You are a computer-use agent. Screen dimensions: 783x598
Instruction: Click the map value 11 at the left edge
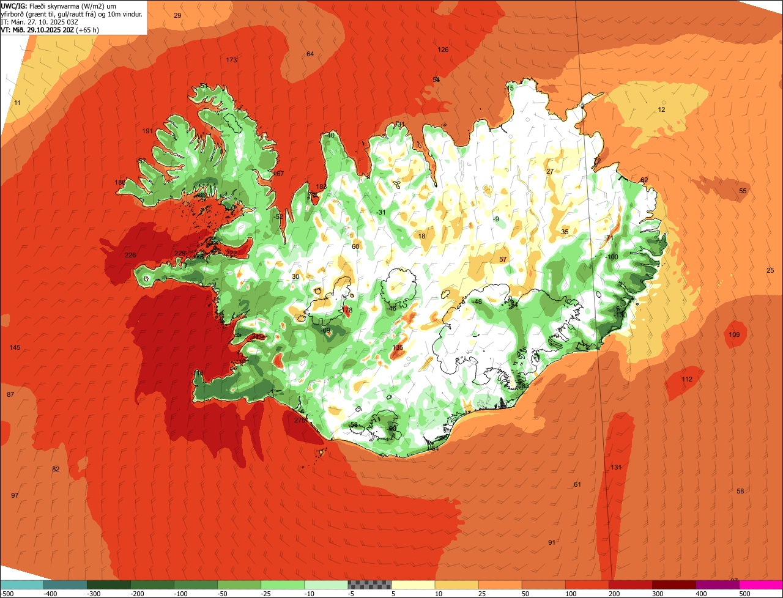(x=17, y=103)
